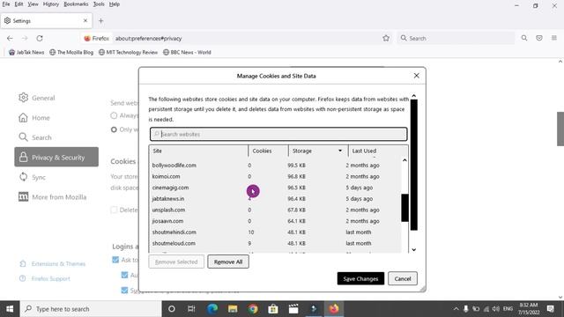Show hidden system tray icons
This screenshot has width=564, height=317.
tap(456, 309)
